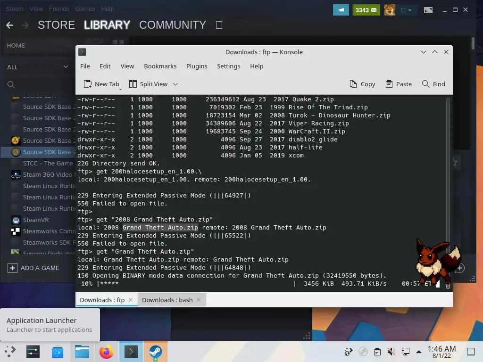Open System Settings from the taskbar
The height and width of the screenshot is (362, 483).
coord(33,352)
